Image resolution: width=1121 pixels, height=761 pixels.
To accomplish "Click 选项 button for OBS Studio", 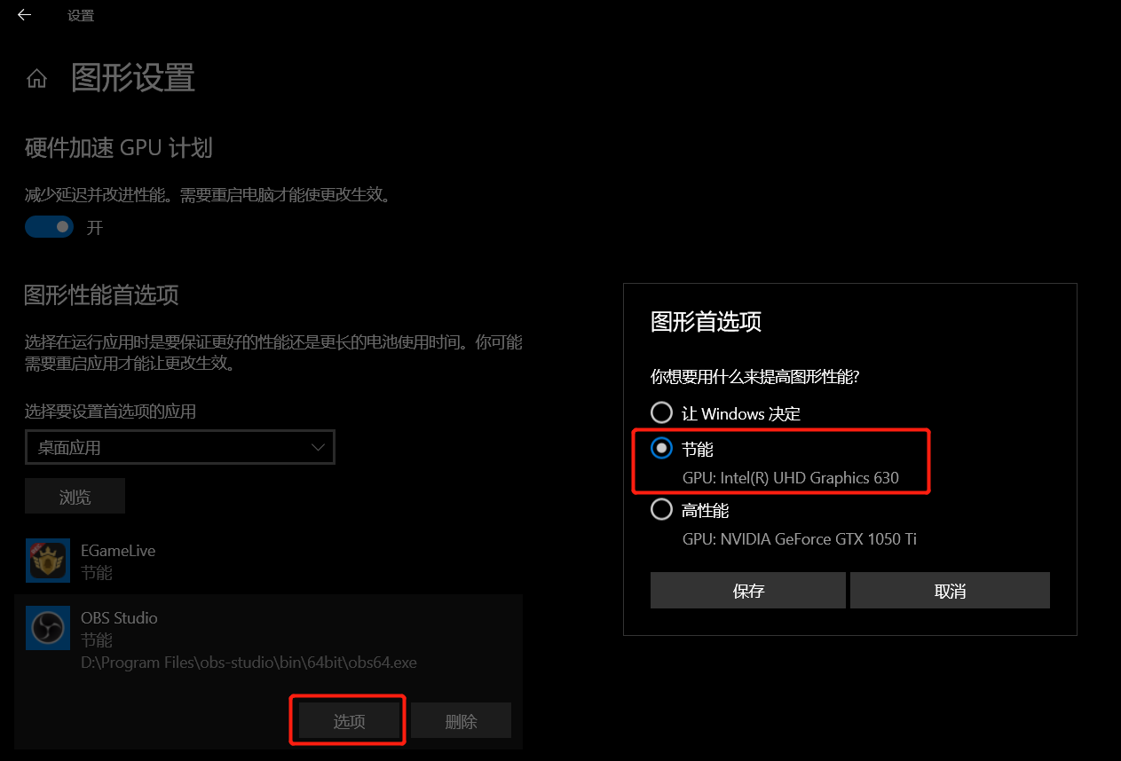I will 349,720.
